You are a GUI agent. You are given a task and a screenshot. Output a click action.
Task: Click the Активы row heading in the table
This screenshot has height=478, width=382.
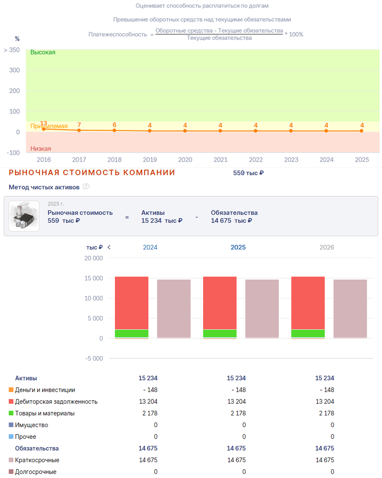26,378
